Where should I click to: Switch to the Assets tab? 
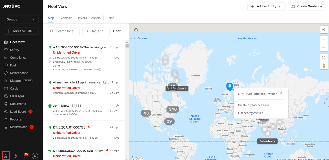click(96, 18)
